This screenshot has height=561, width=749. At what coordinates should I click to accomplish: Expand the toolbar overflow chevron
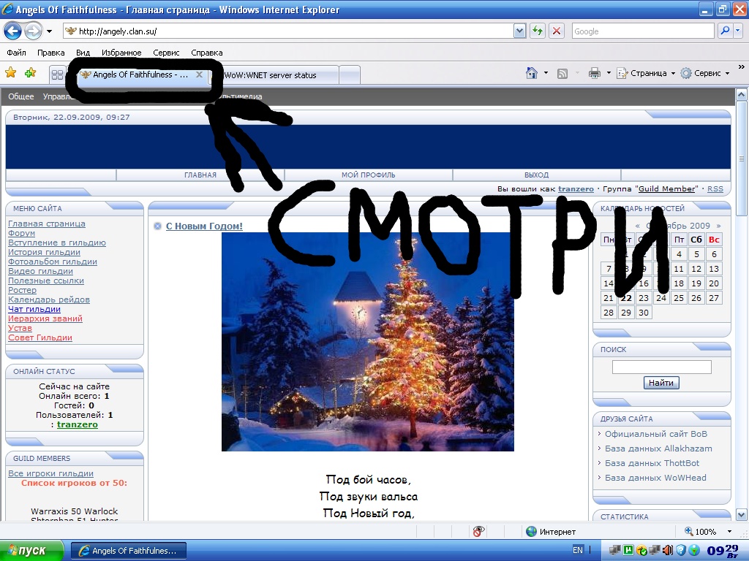point(742,67)
